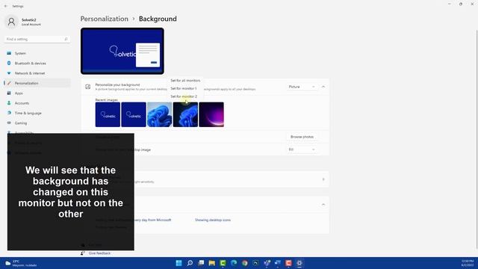Open Bluetooth & devices settings
This screenshot has height=269, width=478.
[37, 63]
